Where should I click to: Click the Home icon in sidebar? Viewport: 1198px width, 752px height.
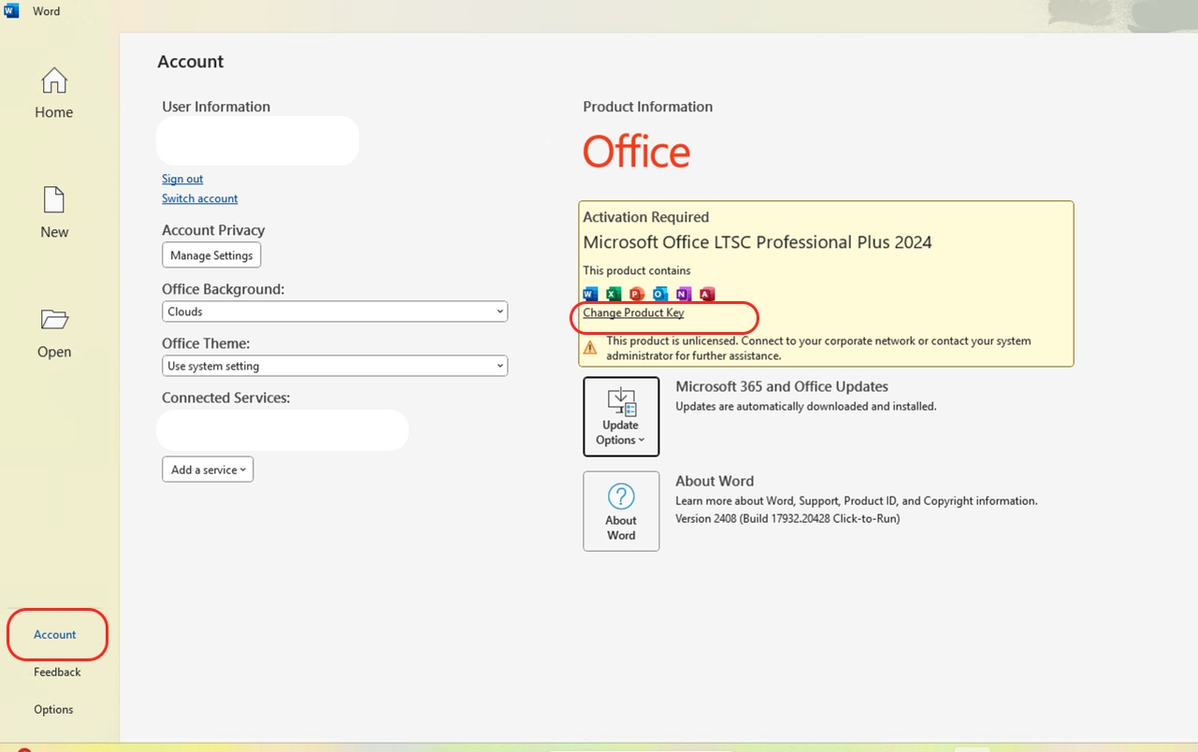(x=54, y=81)
